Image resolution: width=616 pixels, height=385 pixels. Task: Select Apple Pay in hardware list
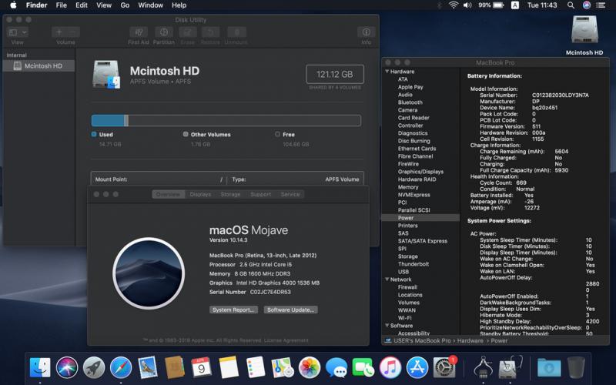(x=410, y=87)
